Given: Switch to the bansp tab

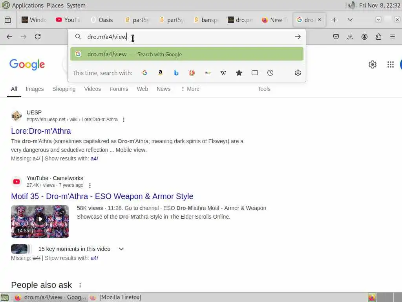Looking at the screenshot, I should [x=206, y=20].
